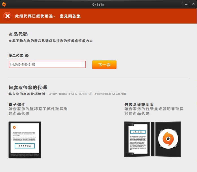Click the 產品代碼 page heading

coord(18,34)
